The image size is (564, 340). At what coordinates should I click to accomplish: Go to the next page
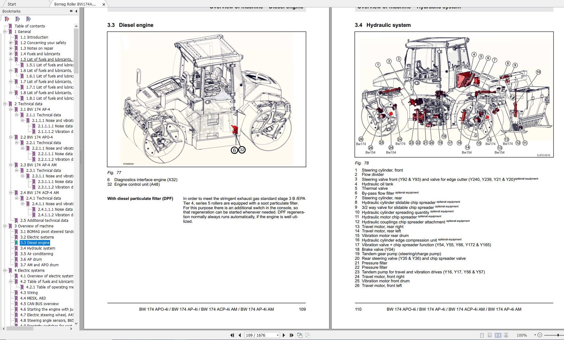(x=284, y=335)
